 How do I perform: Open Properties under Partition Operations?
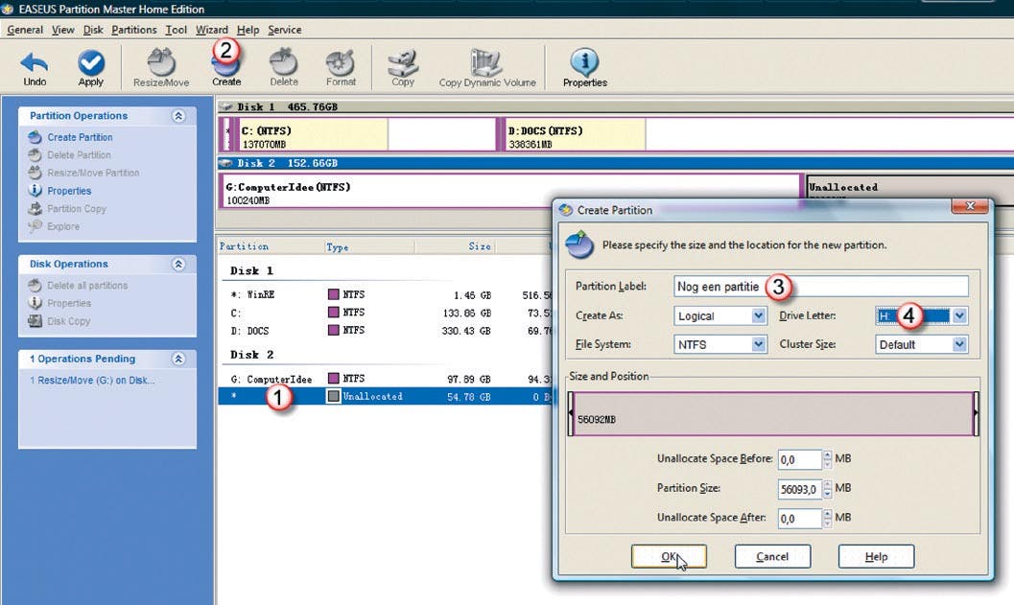pos(69,191)
